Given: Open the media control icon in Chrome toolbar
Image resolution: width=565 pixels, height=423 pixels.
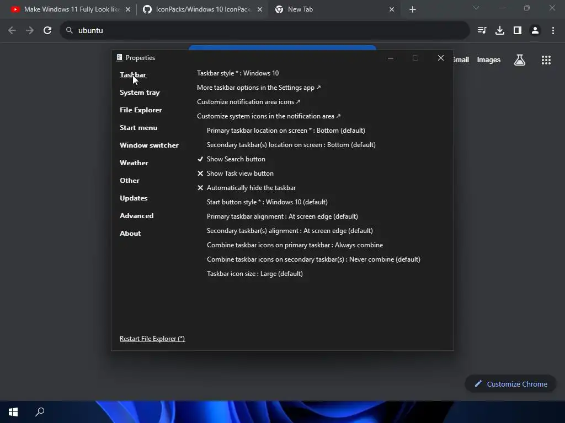Looking at the screenshot, I should pos(482,31).
